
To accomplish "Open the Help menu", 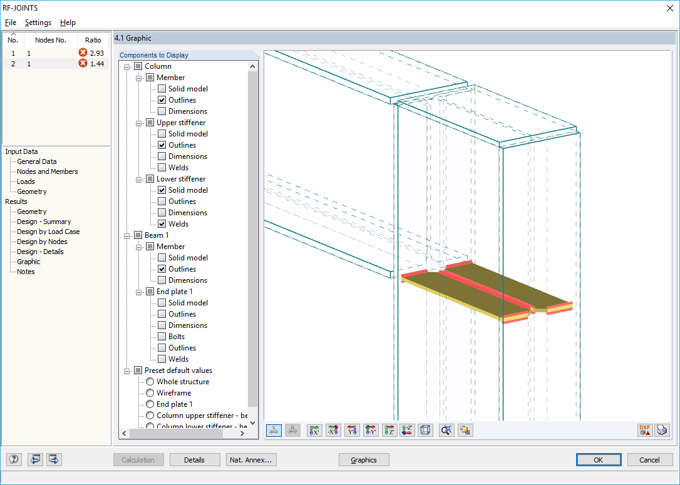I will point(68,23).
